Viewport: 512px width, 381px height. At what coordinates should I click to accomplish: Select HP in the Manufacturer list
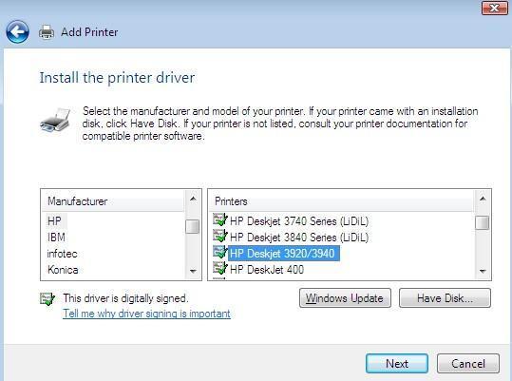(54, 221)
